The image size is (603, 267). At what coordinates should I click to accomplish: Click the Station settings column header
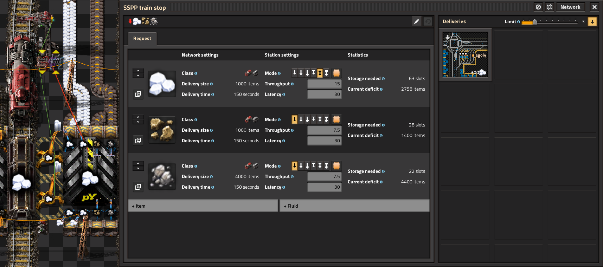click(282, 55)
